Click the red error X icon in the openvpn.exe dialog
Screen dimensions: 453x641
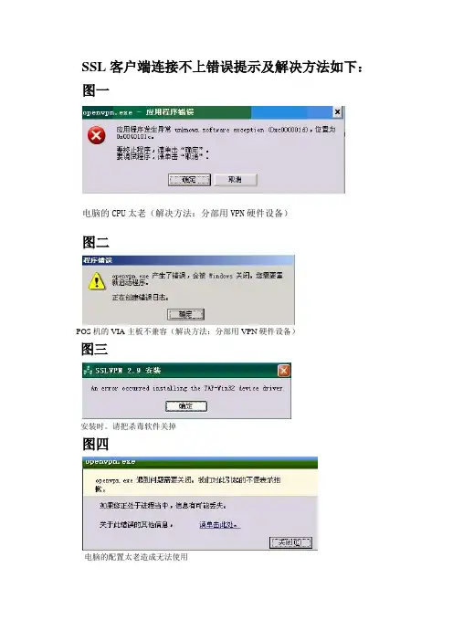pos(97,135)
